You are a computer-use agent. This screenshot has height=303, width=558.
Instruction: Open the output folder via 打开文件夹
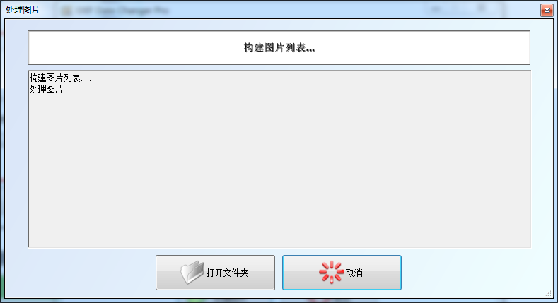pyautogui.click(x=215, y=273)
